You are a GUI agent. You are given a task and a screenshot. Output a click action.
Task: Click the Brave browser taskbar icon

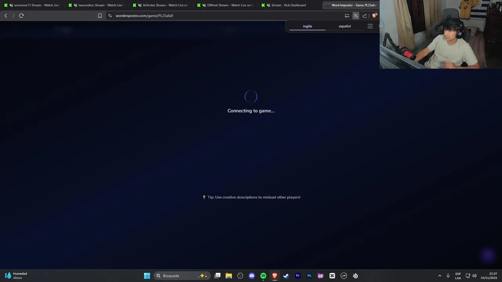point(275,276)
